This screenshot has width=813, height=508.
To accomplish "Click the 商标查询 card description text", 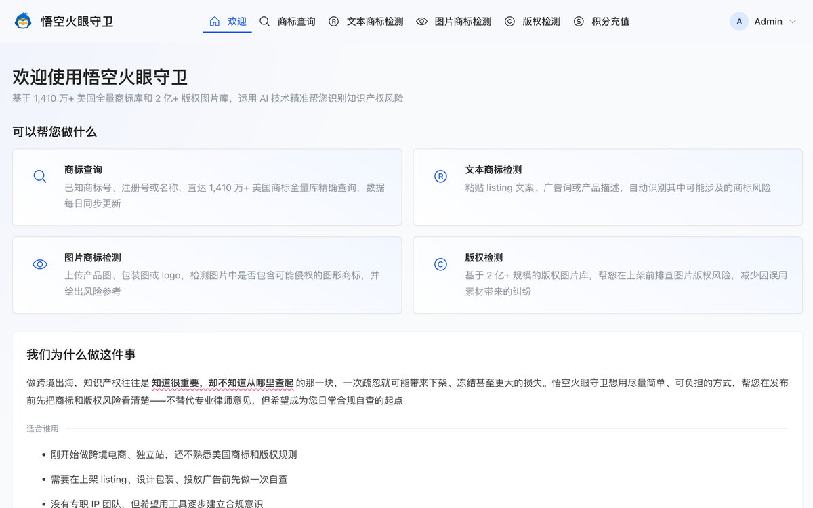I will click(224, 195).
